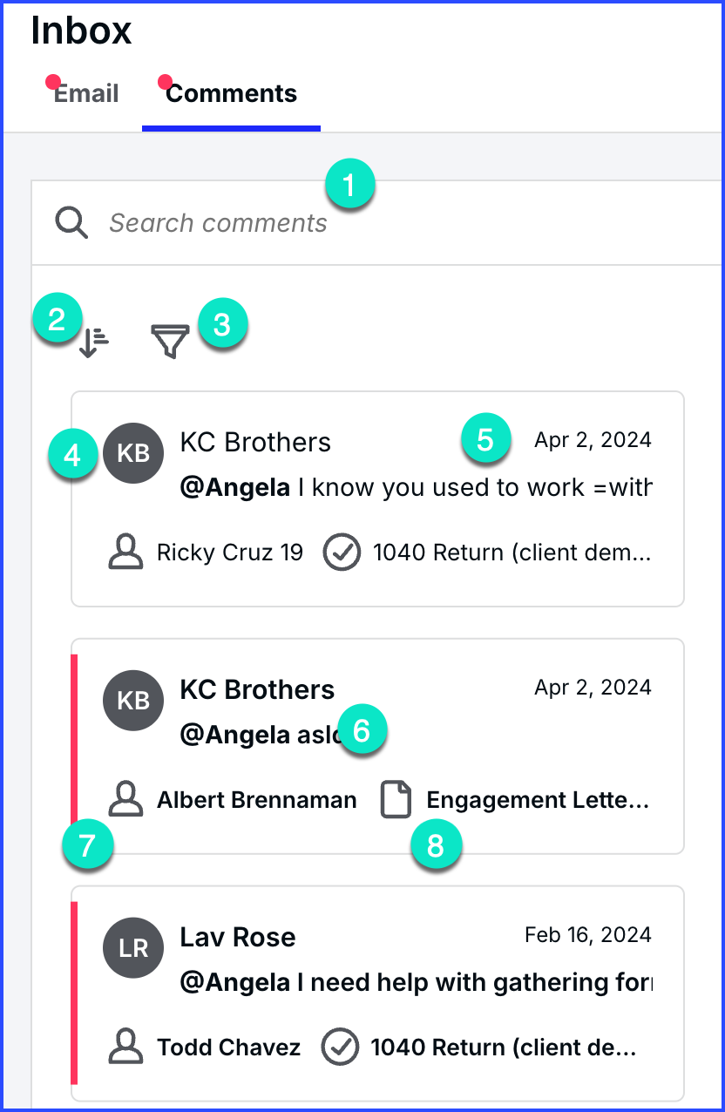Image resolution: width=725 pixels, height=1112 pixels.
Task: Click person icon beside Ricky Cruz 19
Action: (125, 553)
